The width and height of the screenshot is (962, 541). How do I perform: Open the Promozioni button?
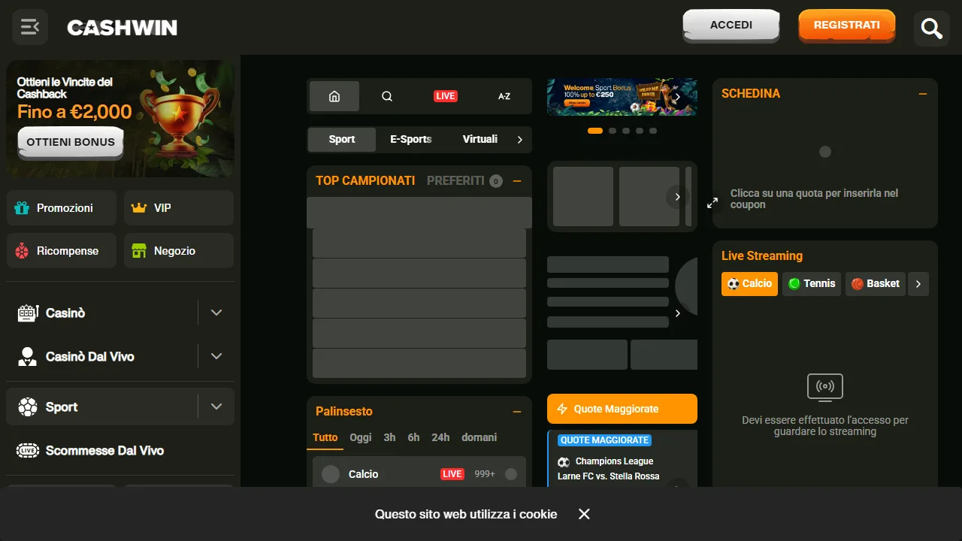[62, 208]
